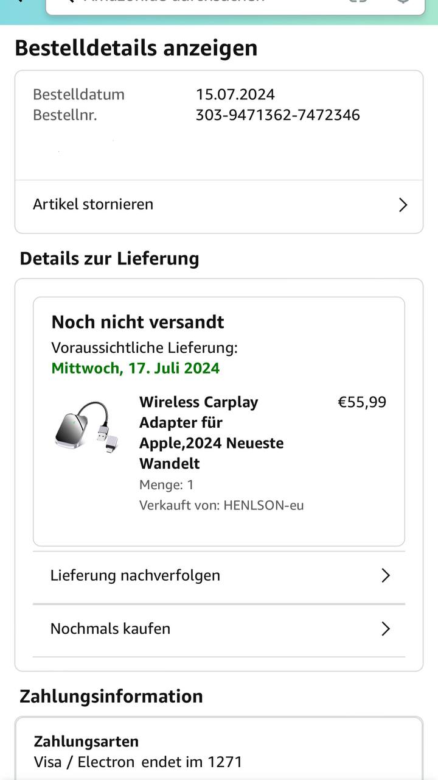Tap the microphone voice search icon

pyautogui.click(x=402, y=2)
